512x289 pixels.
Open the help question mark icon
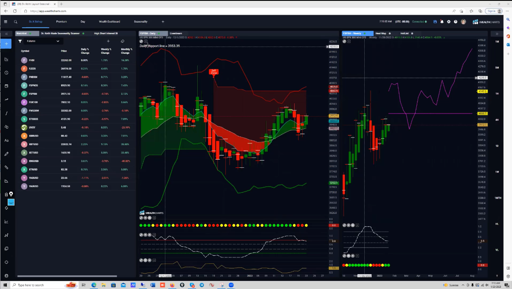pyautogui.click(x=456, y=22)
